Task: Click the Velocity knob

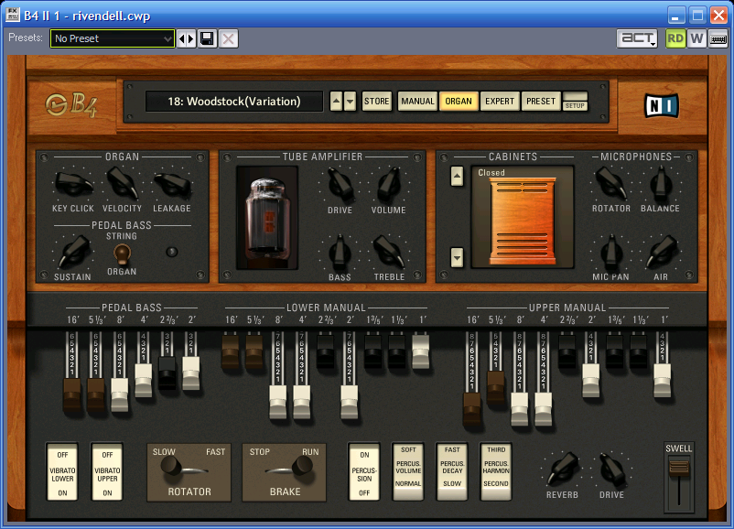Action: (122, 183)
